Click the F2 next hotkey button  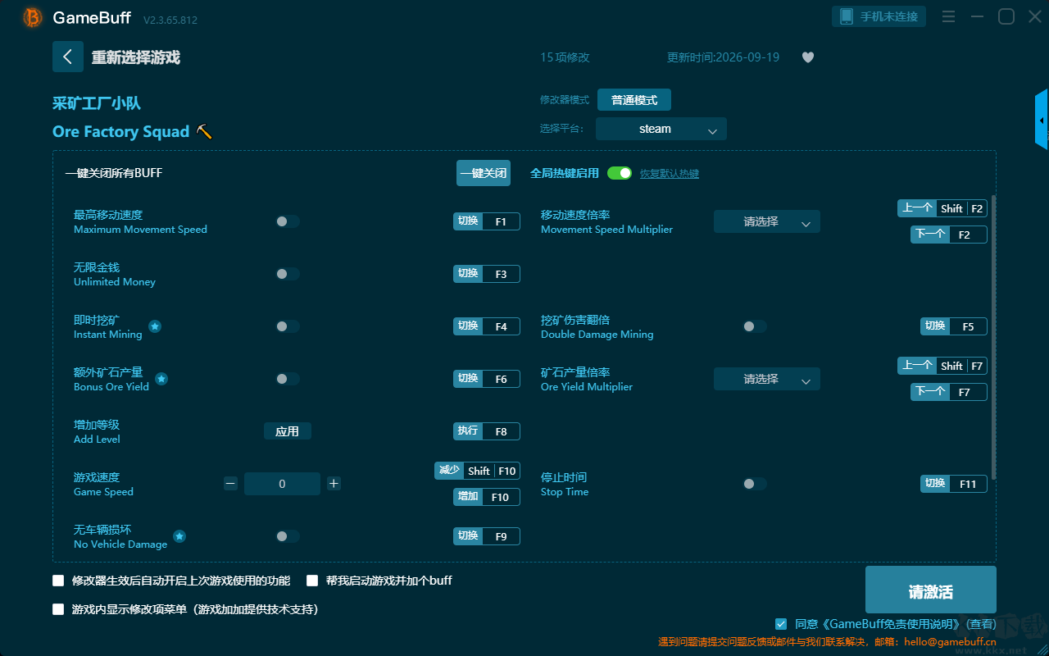[x=949, y=235]
